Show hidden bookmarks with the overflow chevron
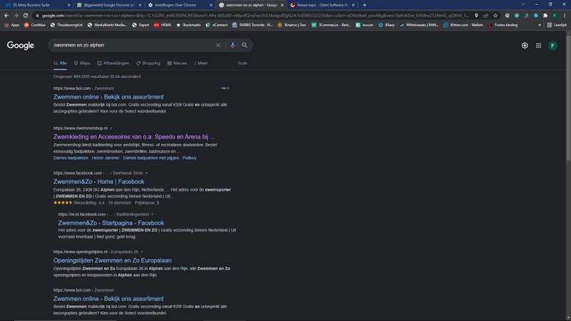Viewport: 571px width, 321px height. 540,25
